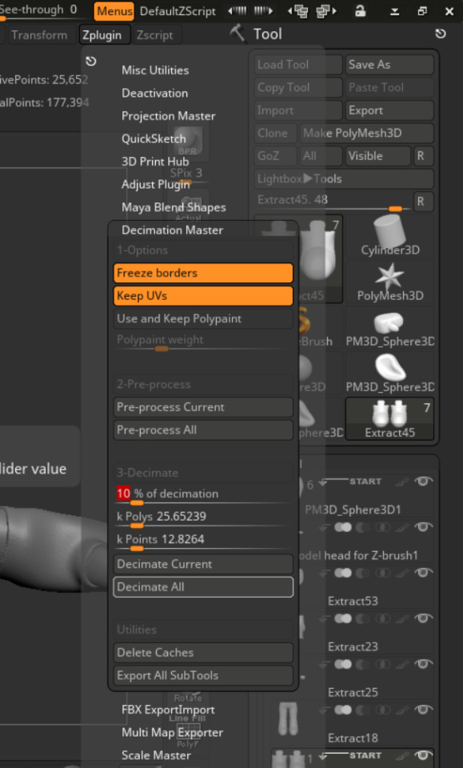The height and width of the screenshot is (768, 463).
Task: Click Pre-process Current button
Action: (203, 407)
